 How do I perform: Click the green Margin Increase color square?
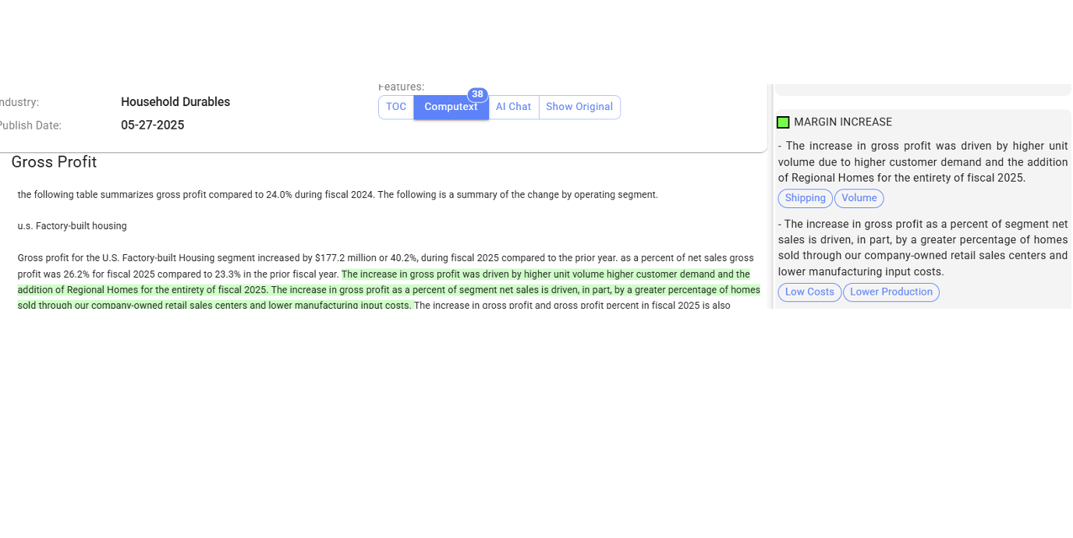(783, 122)
